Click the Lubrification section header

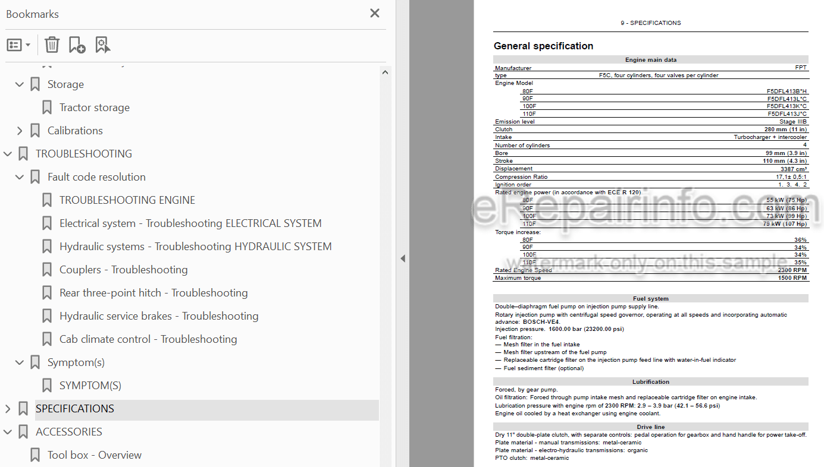click(651, 381)
